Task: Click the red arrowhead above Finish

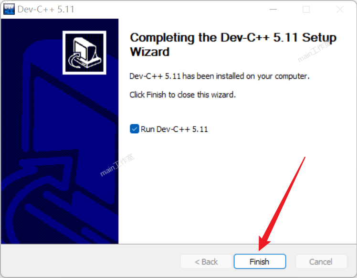Action: point(263,243)
